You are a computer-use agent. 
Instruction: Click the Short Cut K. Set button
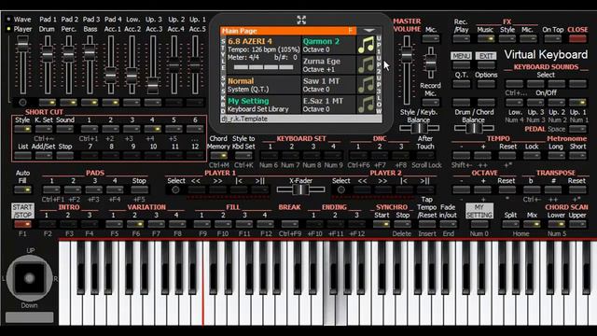[44, 129]
